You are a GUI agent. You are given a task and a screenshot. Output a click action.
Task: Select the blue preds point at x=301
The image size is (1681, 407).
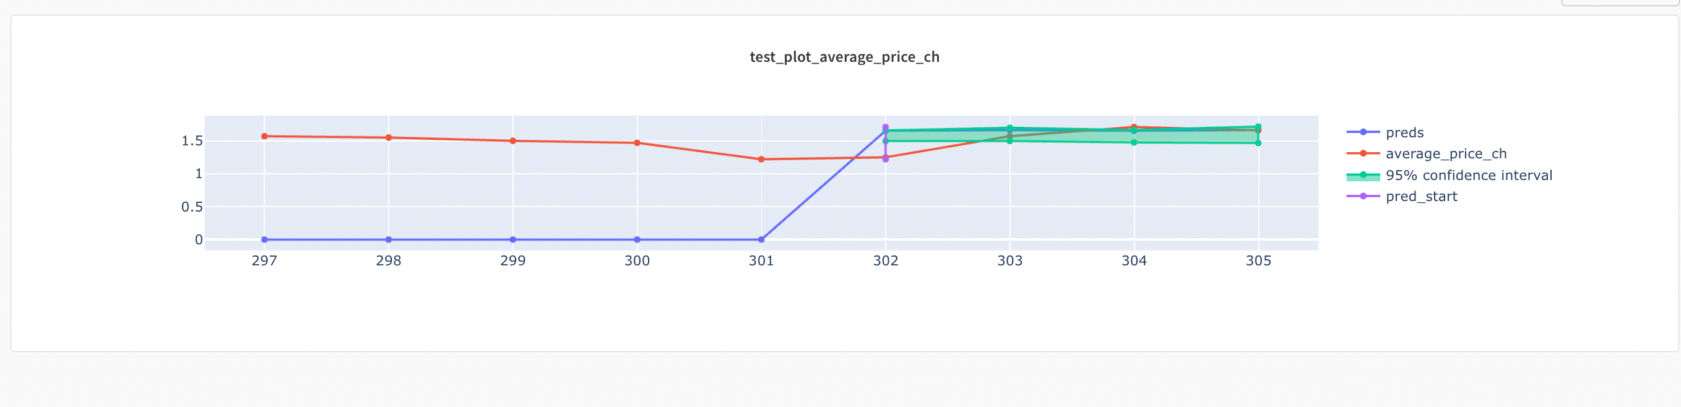tap(761, 240)
